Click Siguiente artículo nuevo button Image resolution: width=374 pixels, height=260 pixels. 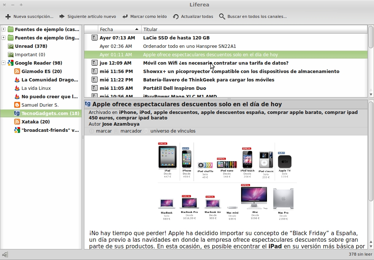(88, 16)
